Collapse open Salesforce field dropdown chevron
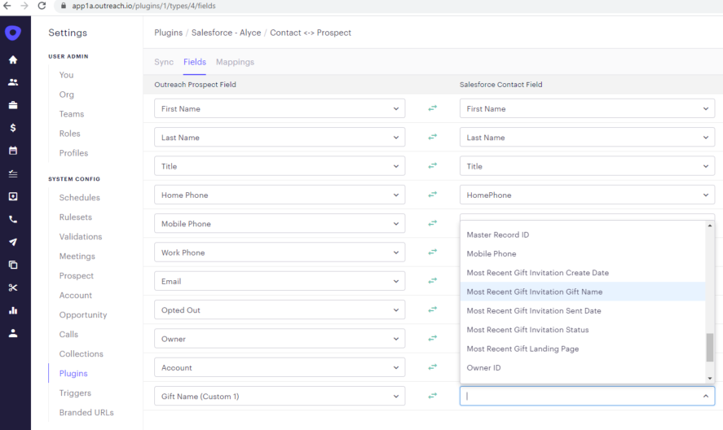Viewport: 723px width, 430px height. tap(706, 397)
